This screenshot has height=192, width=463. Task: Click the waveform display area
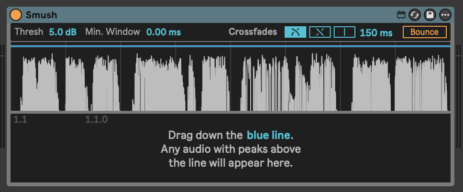pyautogui.click(x=230, y=81)
